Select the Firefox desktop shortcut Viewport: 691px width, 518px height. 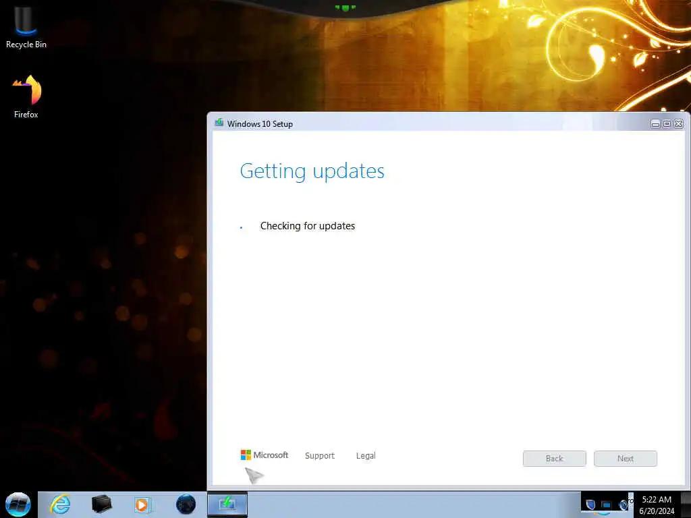click(26, 96)
